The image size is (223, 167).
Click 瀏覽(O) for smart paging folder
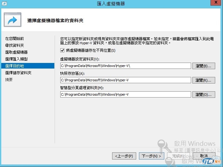coord(204,95)
